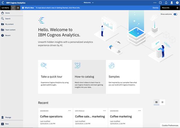Open Coffee sale... marketing card action menu
This screenshot has width=180, height=128.
pos(104,111)
